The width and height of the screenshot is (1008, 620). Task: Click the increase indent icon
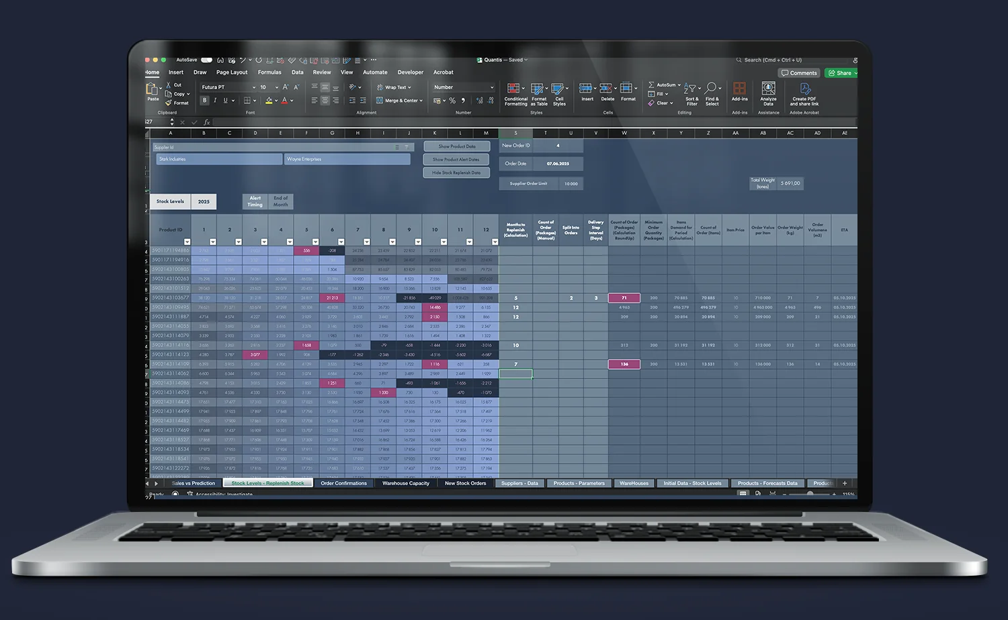point(363,101)
